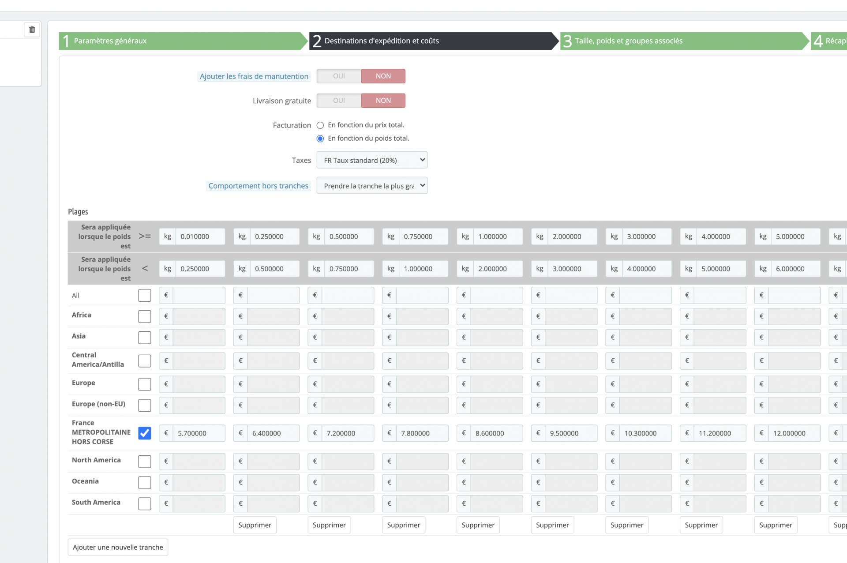Click lower weight bound field 0.010000
Image resolution: width=847 pixels, height=563 pixels.
point(200,236)
